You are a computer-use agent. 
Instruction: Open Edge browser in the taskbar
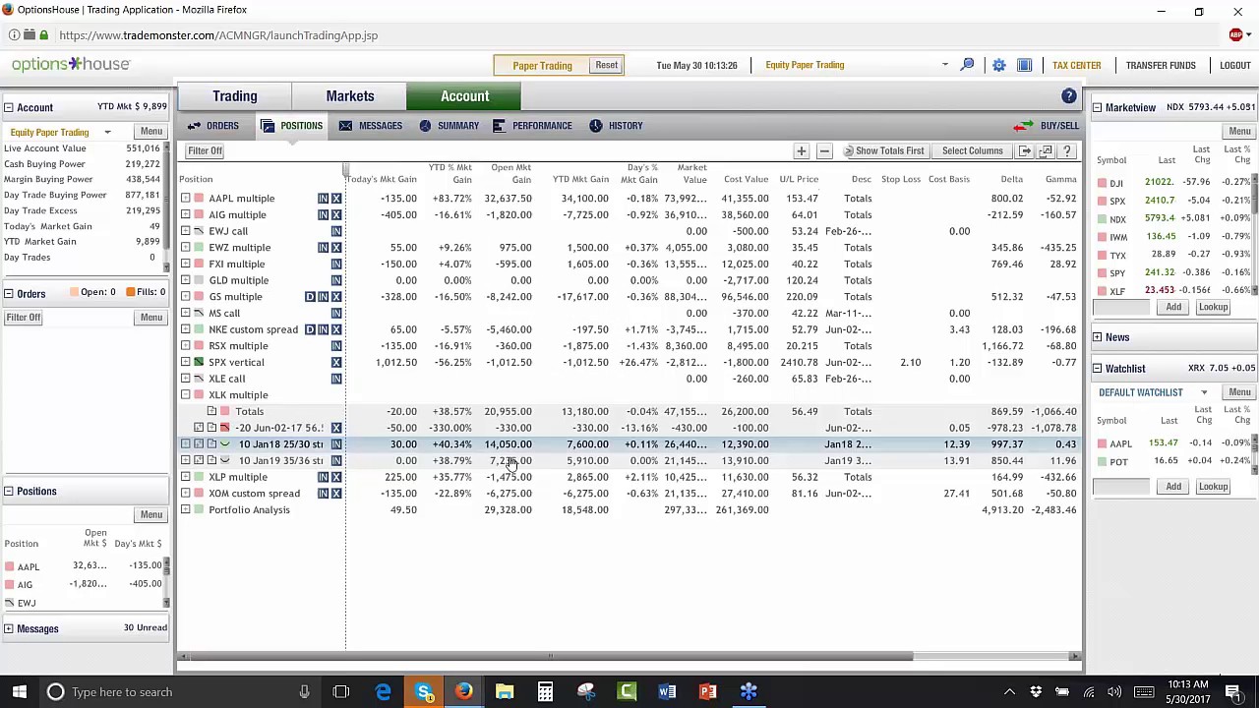(x=383, y=691)
